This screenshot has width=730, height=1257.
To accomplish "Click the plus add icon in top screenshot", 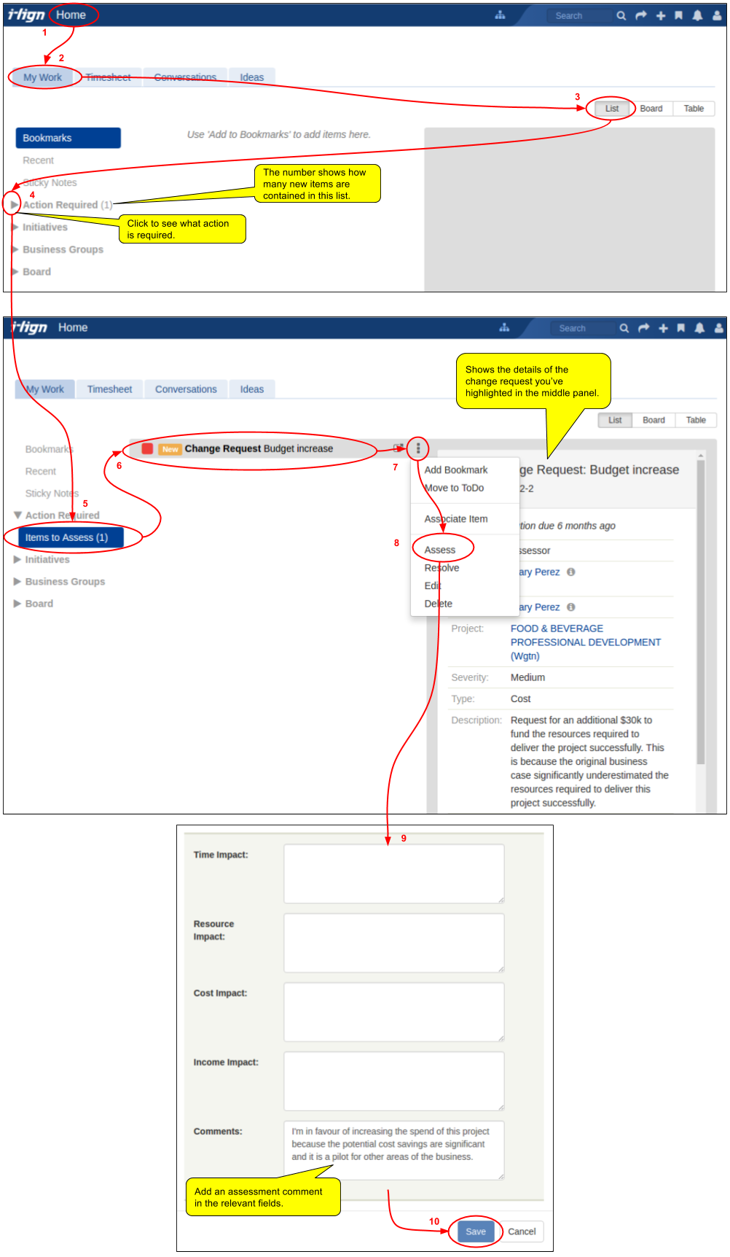I will (x=661, y=15).
